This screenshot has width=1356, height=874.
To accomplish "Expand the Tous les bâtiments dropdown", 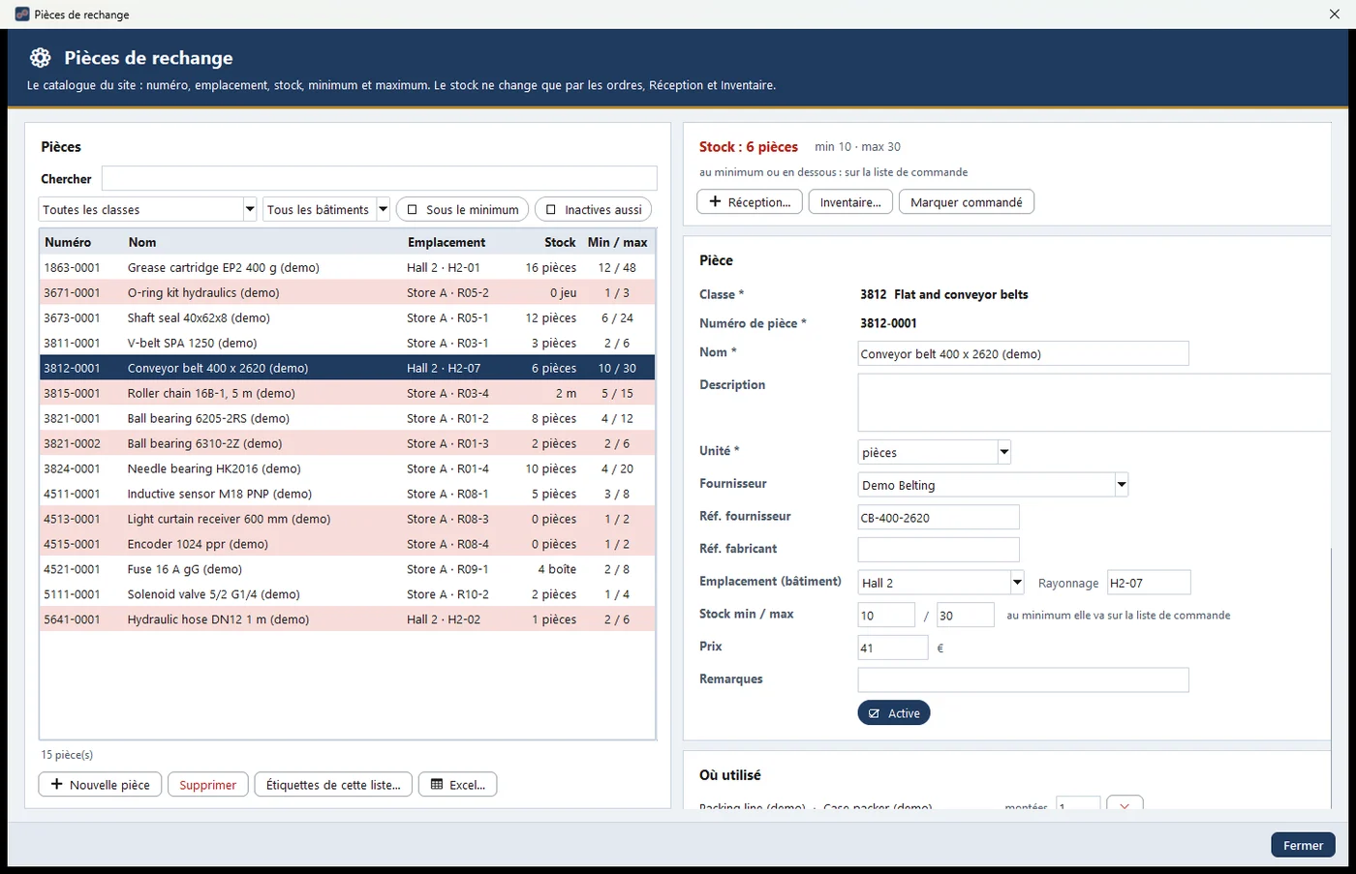I will [326, 209].
